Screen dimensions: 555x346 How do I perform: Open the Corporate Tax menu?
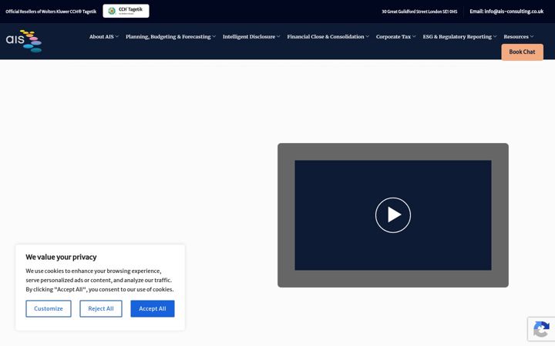click(393, 37)
